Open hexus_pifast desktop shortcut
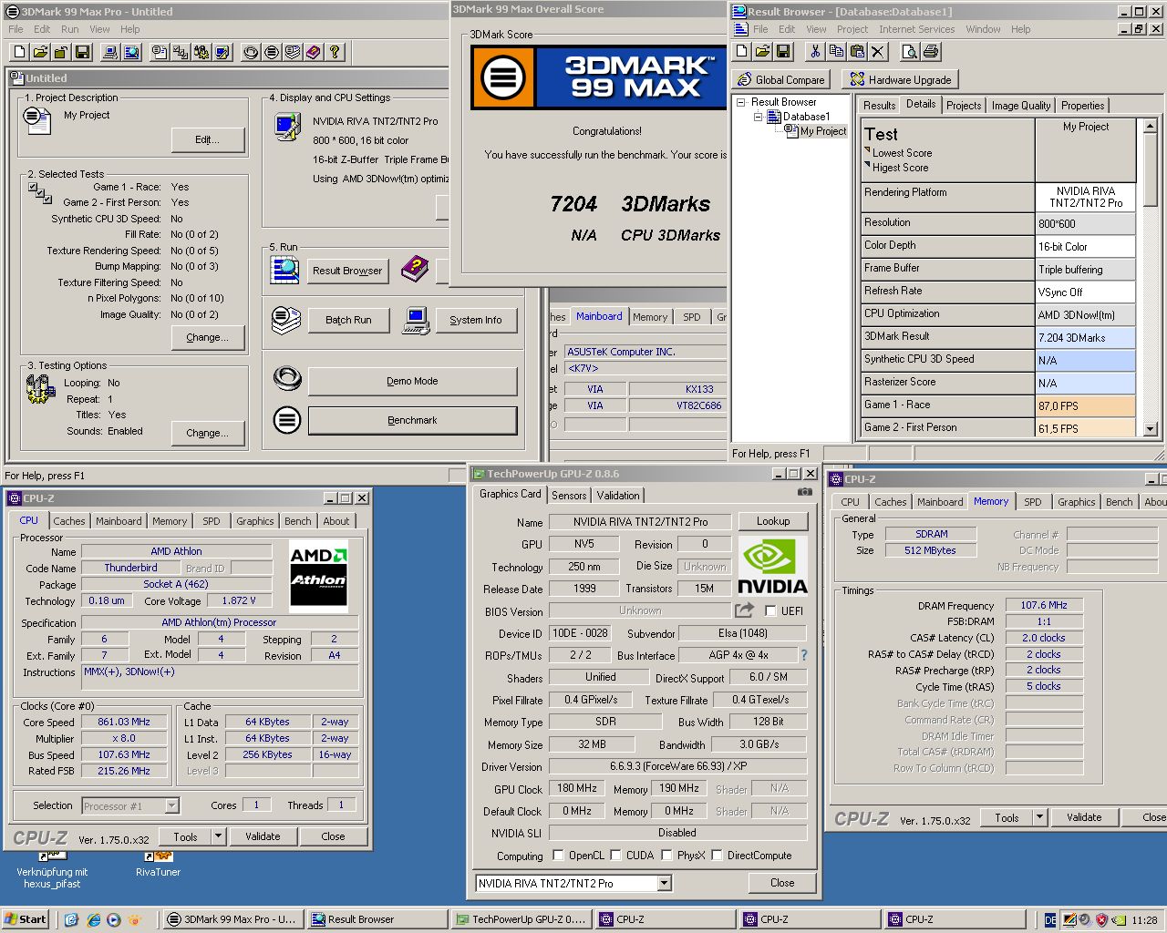The width and height of the screenshot is (1167, 933). pos(51,869)
